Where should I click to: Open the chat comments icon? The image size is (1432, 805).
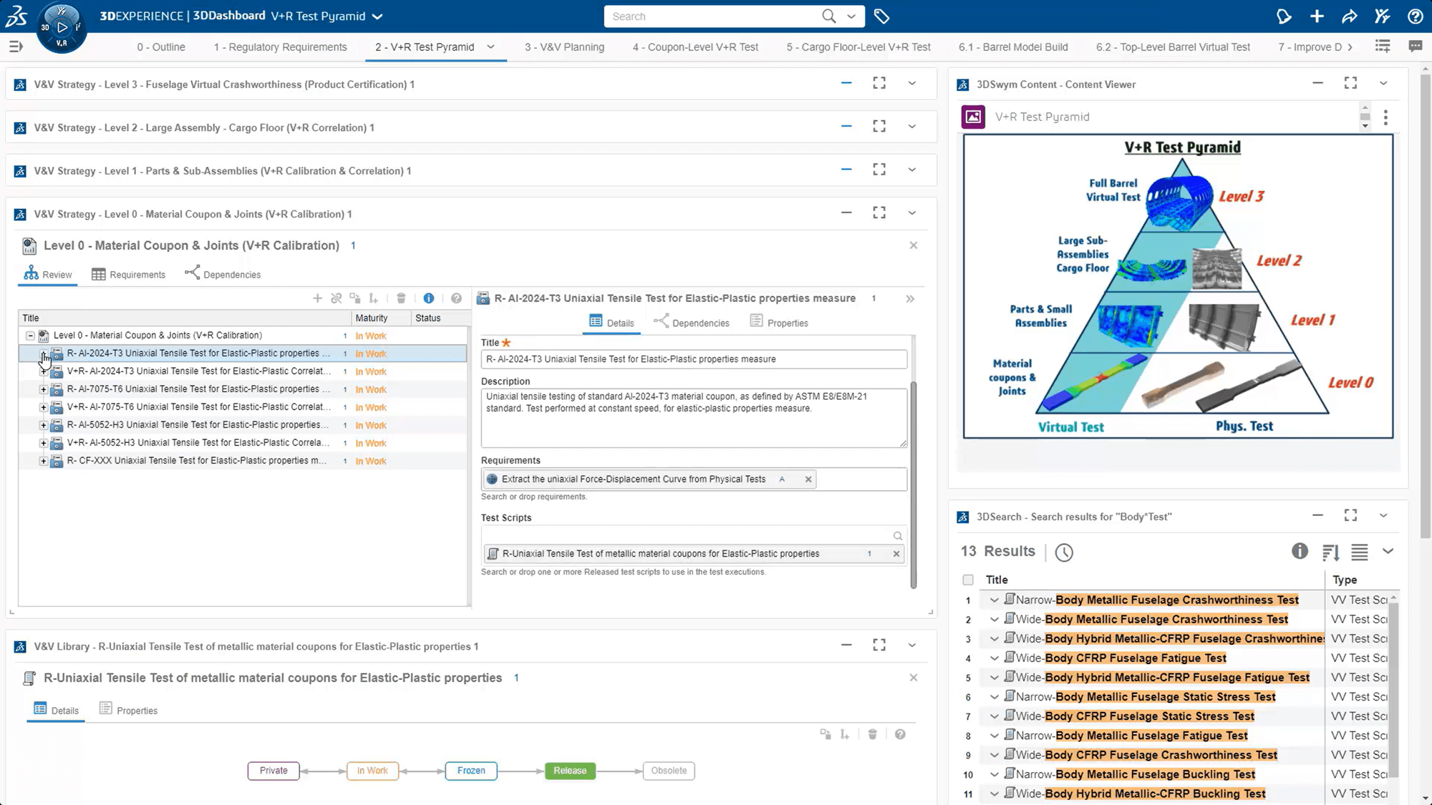1416,47
